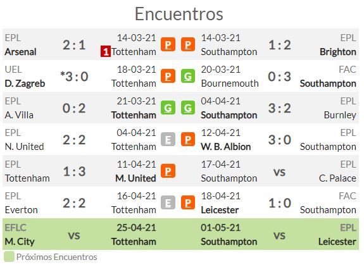Select the upcoming Southampton vs Leicester match
Screen dimensions: 364x272
point(279,234)
